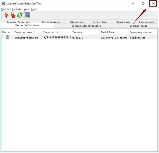Select the Geolocation tab
This screenshot has width=159, height=153.
click(x=146, y=22)
